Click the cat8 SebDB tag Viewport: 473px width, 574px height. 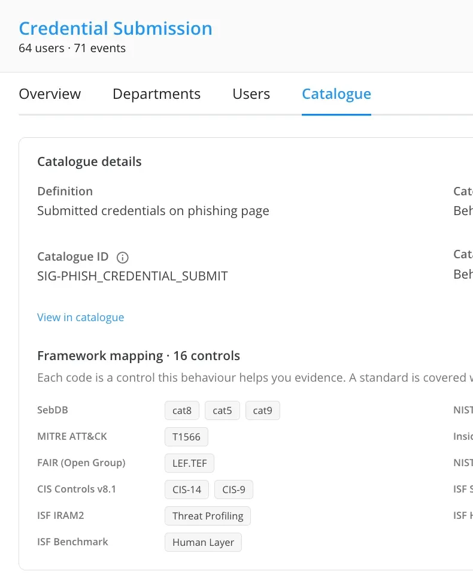pos(182,410)
